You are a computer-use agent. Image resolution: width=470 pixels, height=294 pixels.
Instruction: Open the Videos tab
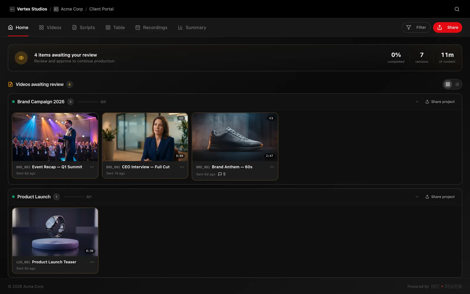coord(50,27)
